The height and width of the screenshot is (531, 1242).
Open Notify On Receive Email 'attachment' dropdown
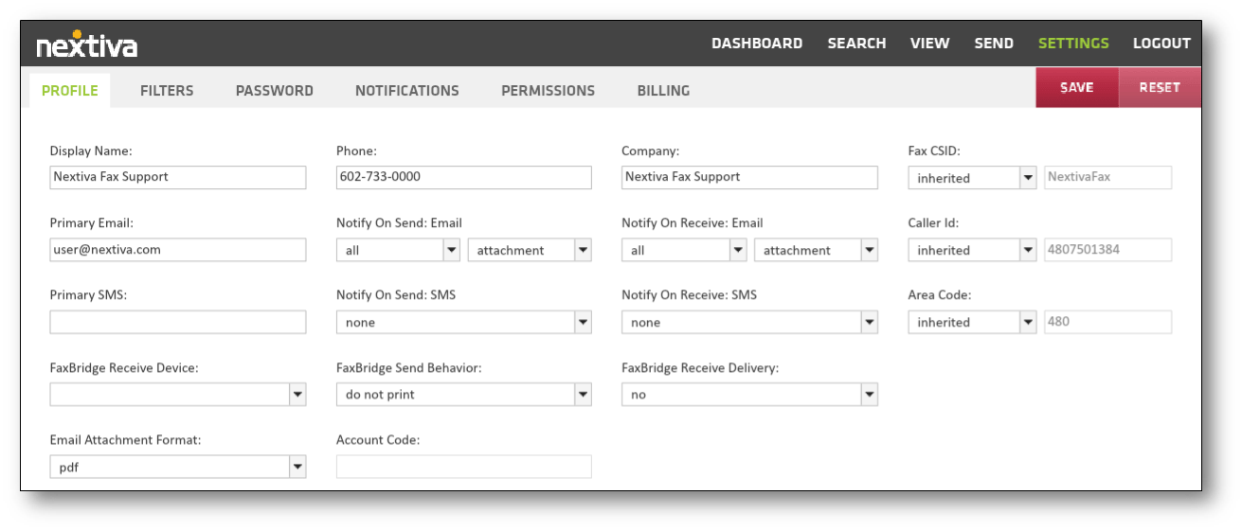coord(816,250)
